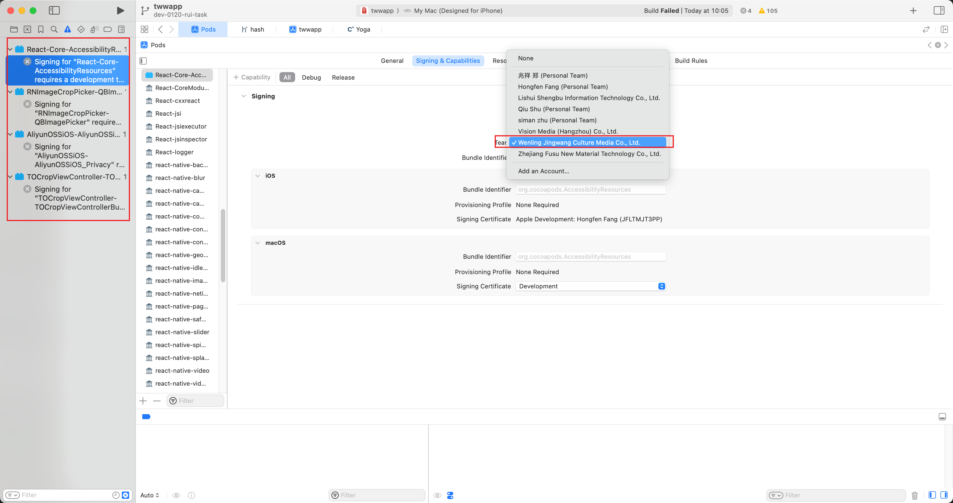
Task: Collapse the macOS signing section
Action: point(257,243)
